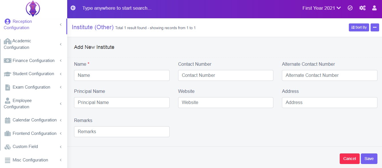This screenshot has height=168, width=382.
Task: Click the check-circle icon in header
Action: (x=350, y=8)
